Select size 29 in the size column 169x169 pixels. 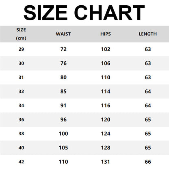pos(21,49)
